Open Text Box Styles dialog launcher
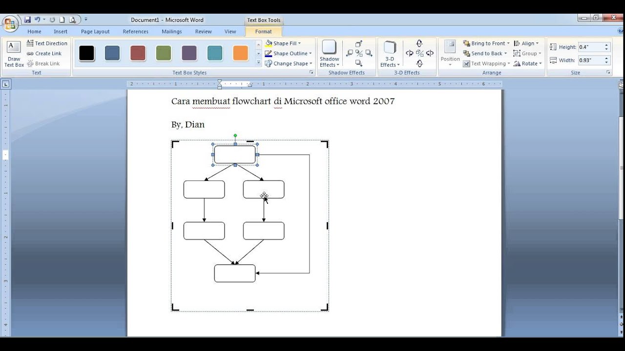This screenshot has width=625, height=351. (311, 72)
